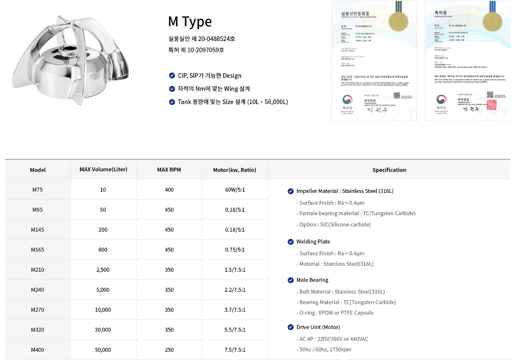Open the patent certificate image
This screenshot has width=523, height=364.
tap(467, 61)
